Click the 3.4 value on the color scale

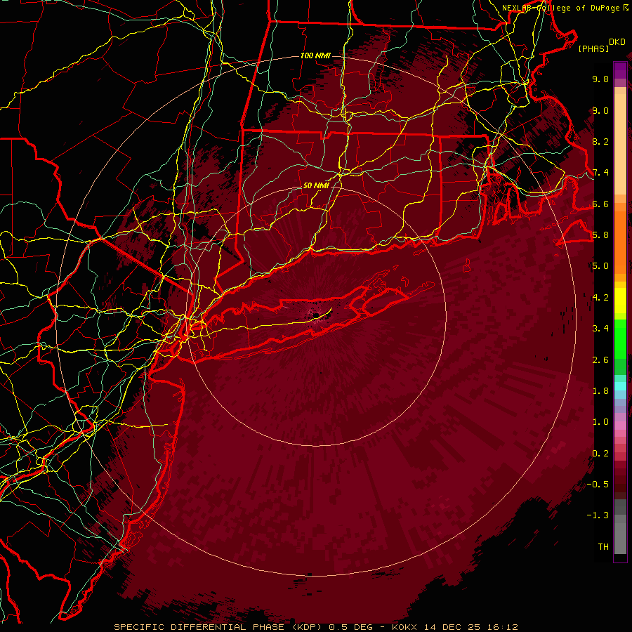point(600,329)
